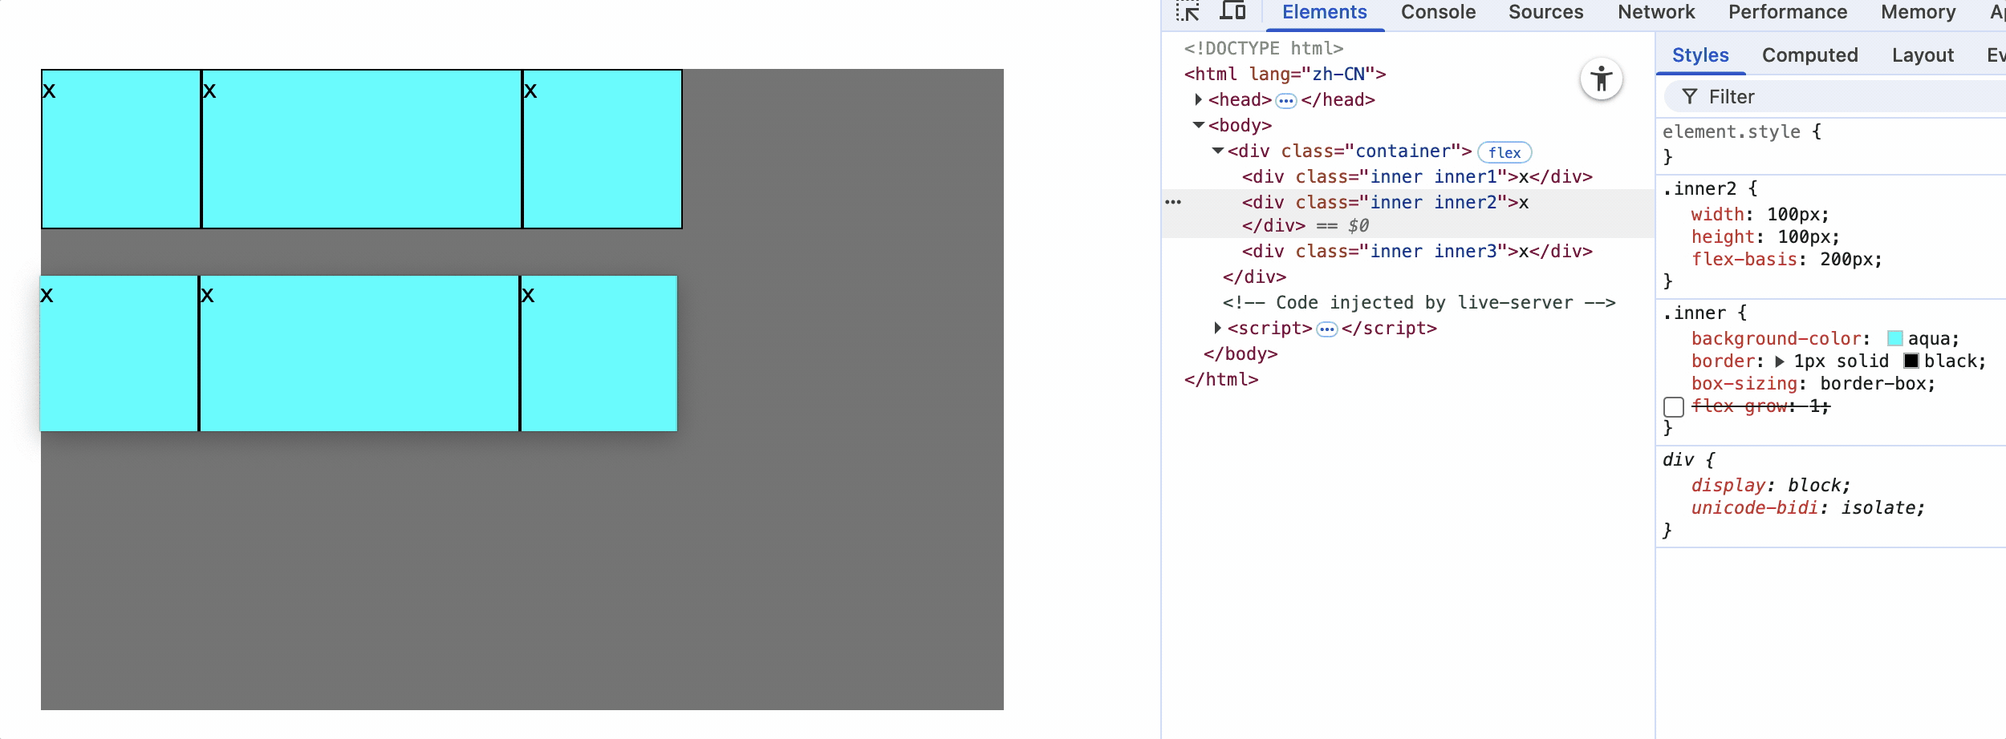Image resolution: width=2006 pixels, height=739 pixels.
Task: Select the live-server comment node
Action: click(1419, 302)
